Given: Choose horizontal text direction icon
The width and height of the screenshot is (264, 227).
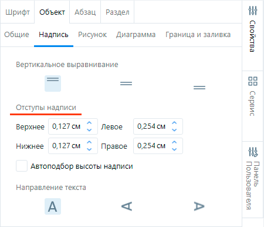Looking at the screenshot, I should 53,206.
